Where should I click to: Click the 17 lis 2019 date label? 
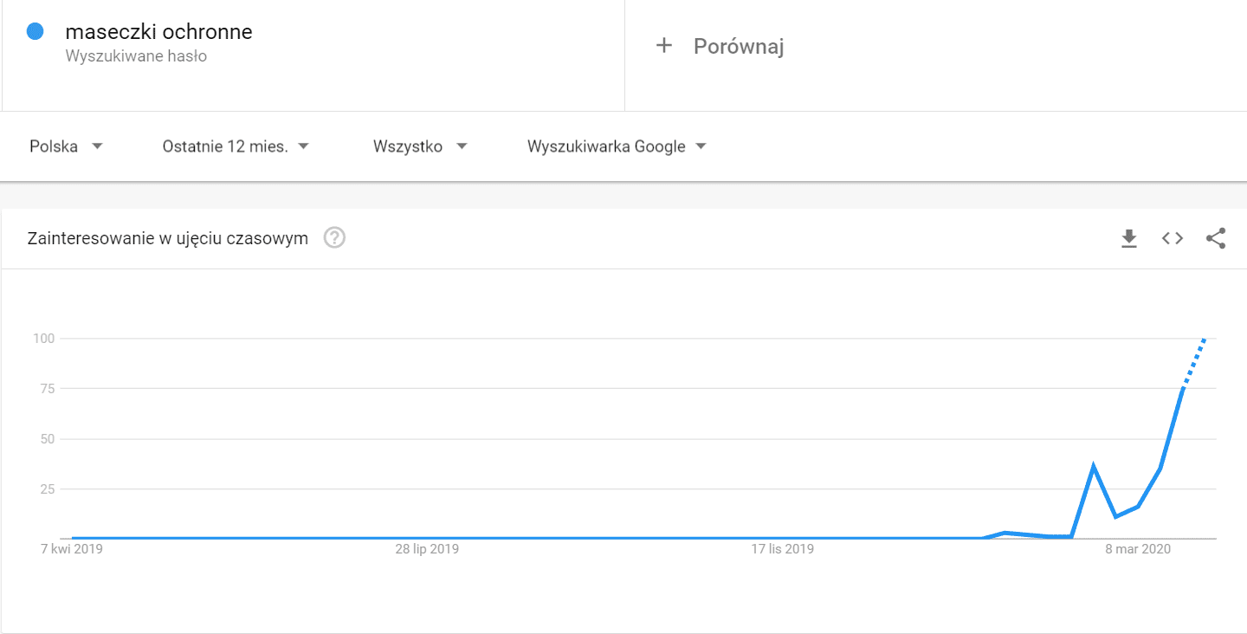(x=783, y=549)
